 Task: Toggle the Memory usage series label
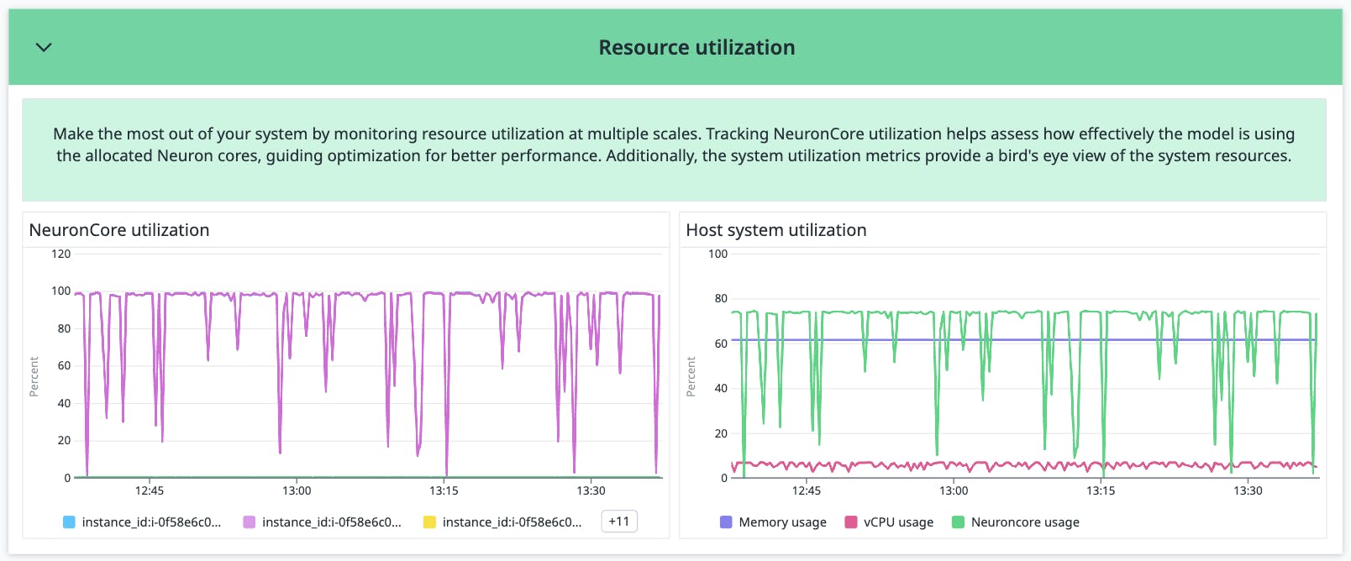tap(782, 522)
